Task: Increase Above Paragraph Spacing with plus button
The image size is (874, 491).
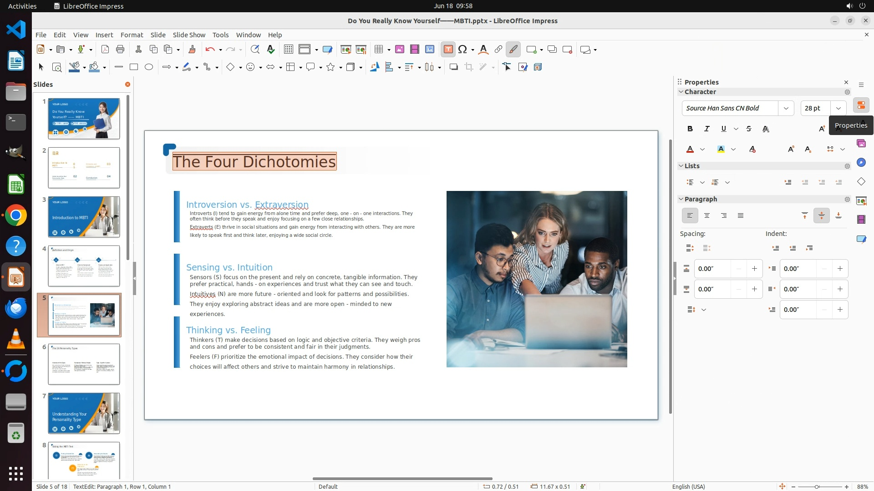Action: (754, 269)
